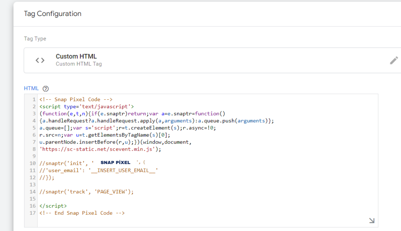Image resolution: width=401 pixels, height=231 pixels.
Task: Click the script type='text/javascript' opening tag line
Action: click(x=87, y=106)
